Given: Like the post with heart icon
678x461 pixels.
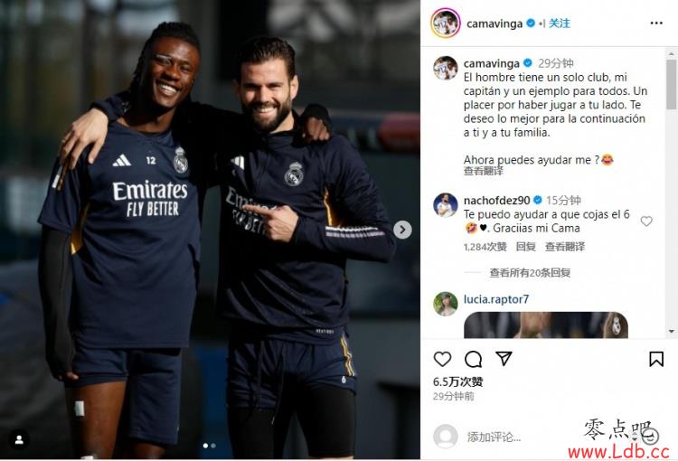Looking at the screenshot, I should pos(442,359).
